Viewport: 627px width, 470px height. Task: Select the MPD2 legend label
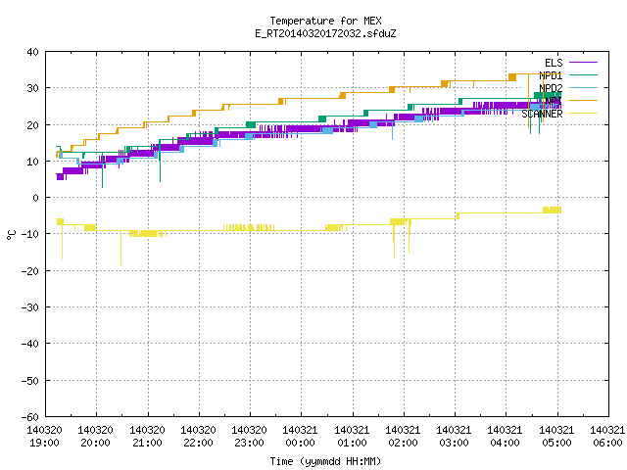[x=551, y=88]
